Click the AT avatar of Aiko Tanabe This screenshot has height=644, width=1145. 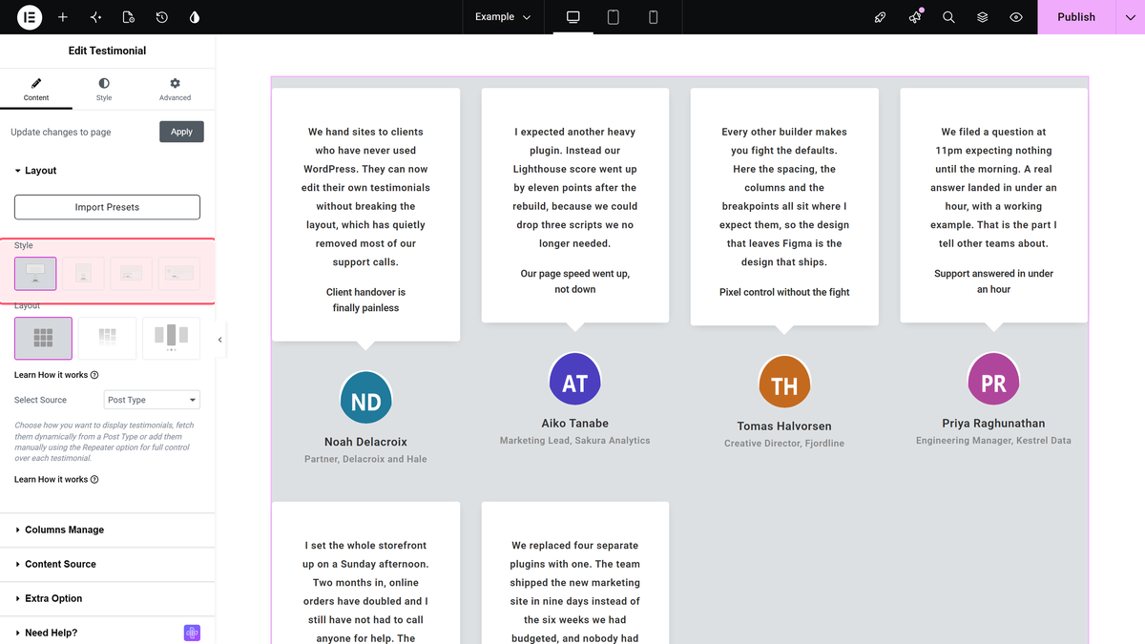pyautogui.click(x=575, y=380)
